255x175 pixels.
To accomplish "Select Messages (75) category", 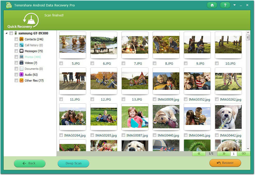I will [x=34, y=51].
